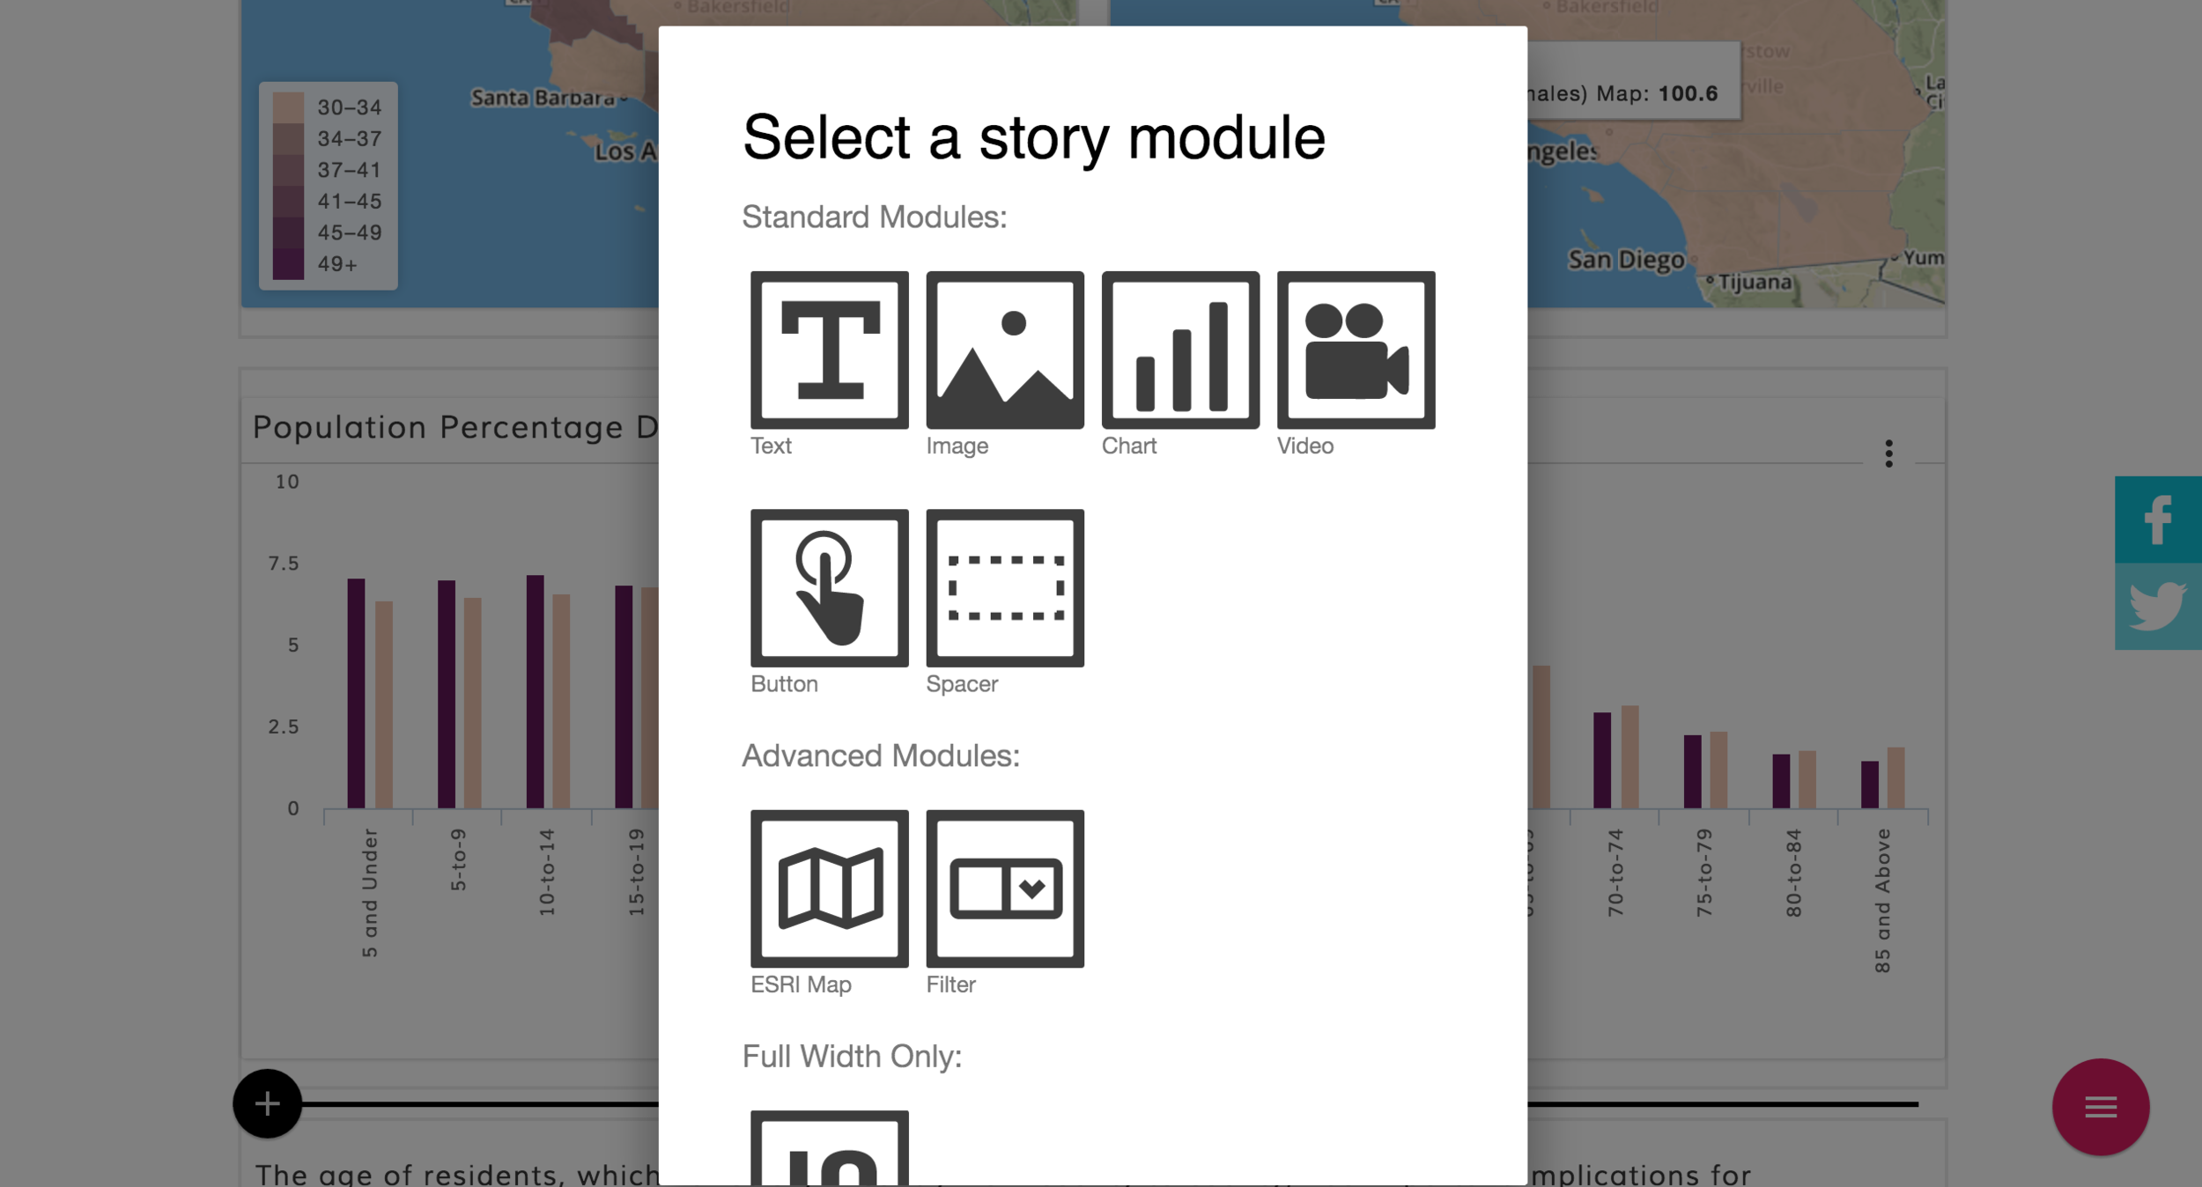This screenshot has height=1187, width=2202.
Task: Open the red hamburger menu button
Action: click(2100, 1107)
